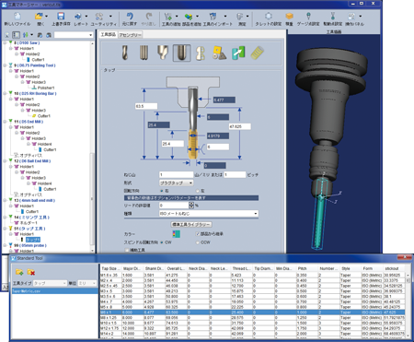
Task: Collapse tool 12 (D6 Ball End Mill) node
Action: coord(6,161)
